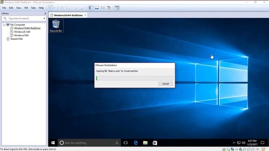Switch to the Windows10x64-RedStone tab
The height and width of the screenshot is (151, 269).
tap(68, 15)
